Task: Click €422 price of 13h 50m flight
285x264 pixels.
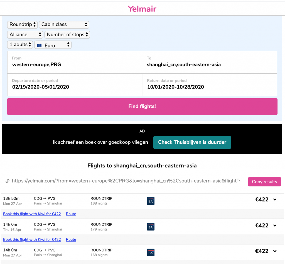Action: [x=262, y=200]
